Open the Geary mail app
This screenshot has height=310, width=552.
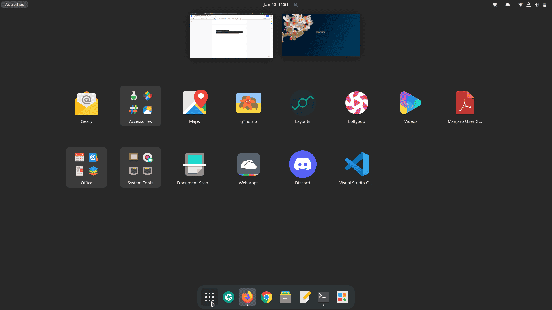[x=87, y=106]
